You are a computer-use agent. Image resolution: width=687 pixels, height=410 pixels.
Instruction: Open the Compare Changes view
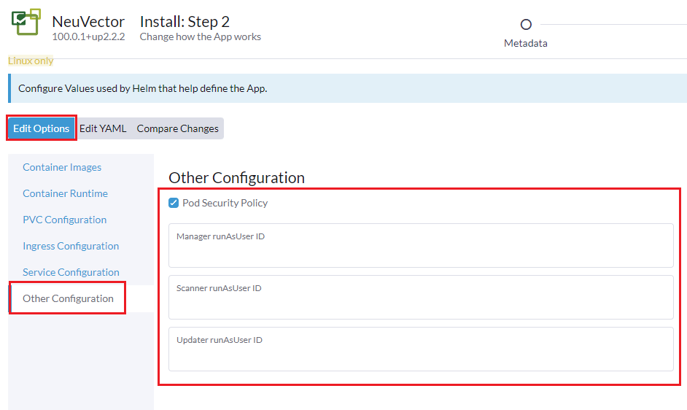coord(177,128)
